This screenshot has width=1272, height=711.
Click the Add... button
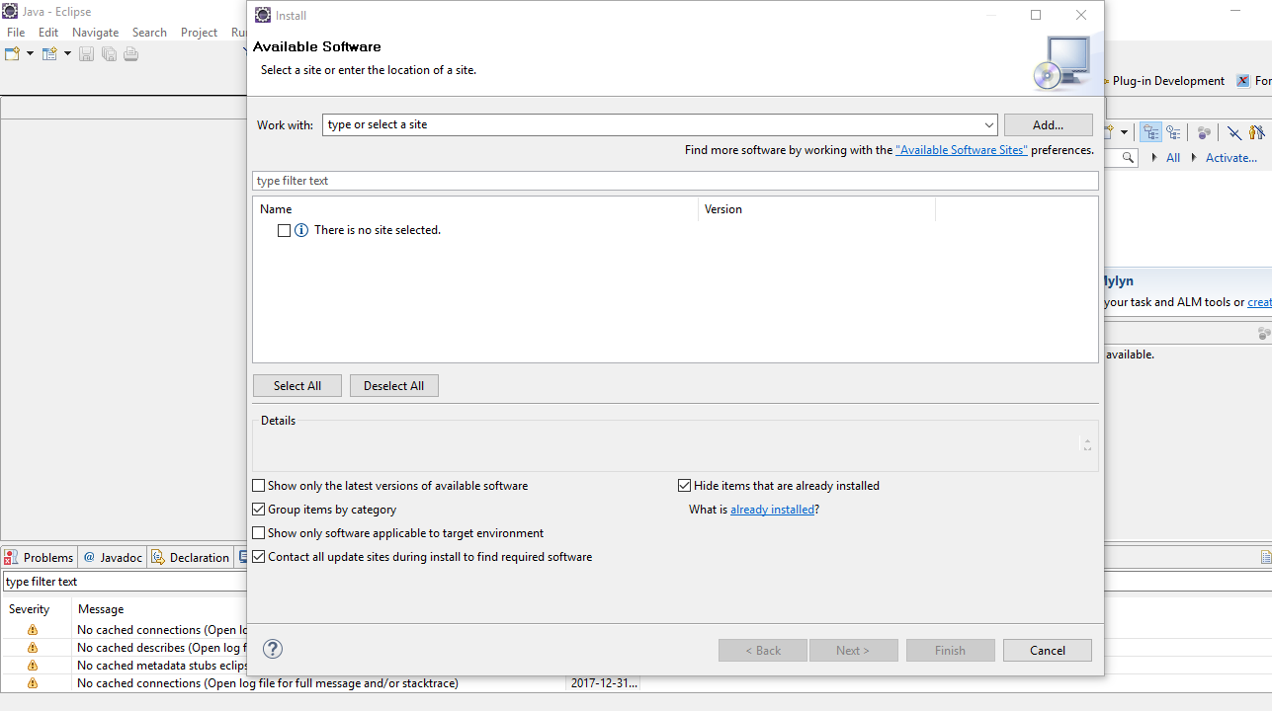1048,125
